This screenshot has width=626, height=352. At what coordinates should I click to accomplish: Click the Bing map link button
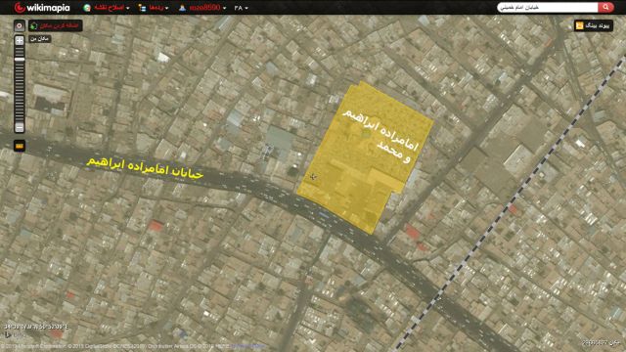pyautogui.click(x=594, y=25)
